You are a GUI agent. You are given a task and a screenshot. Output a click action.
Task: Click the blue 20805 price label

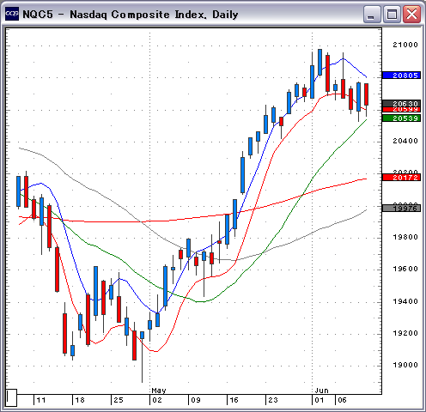401,76
